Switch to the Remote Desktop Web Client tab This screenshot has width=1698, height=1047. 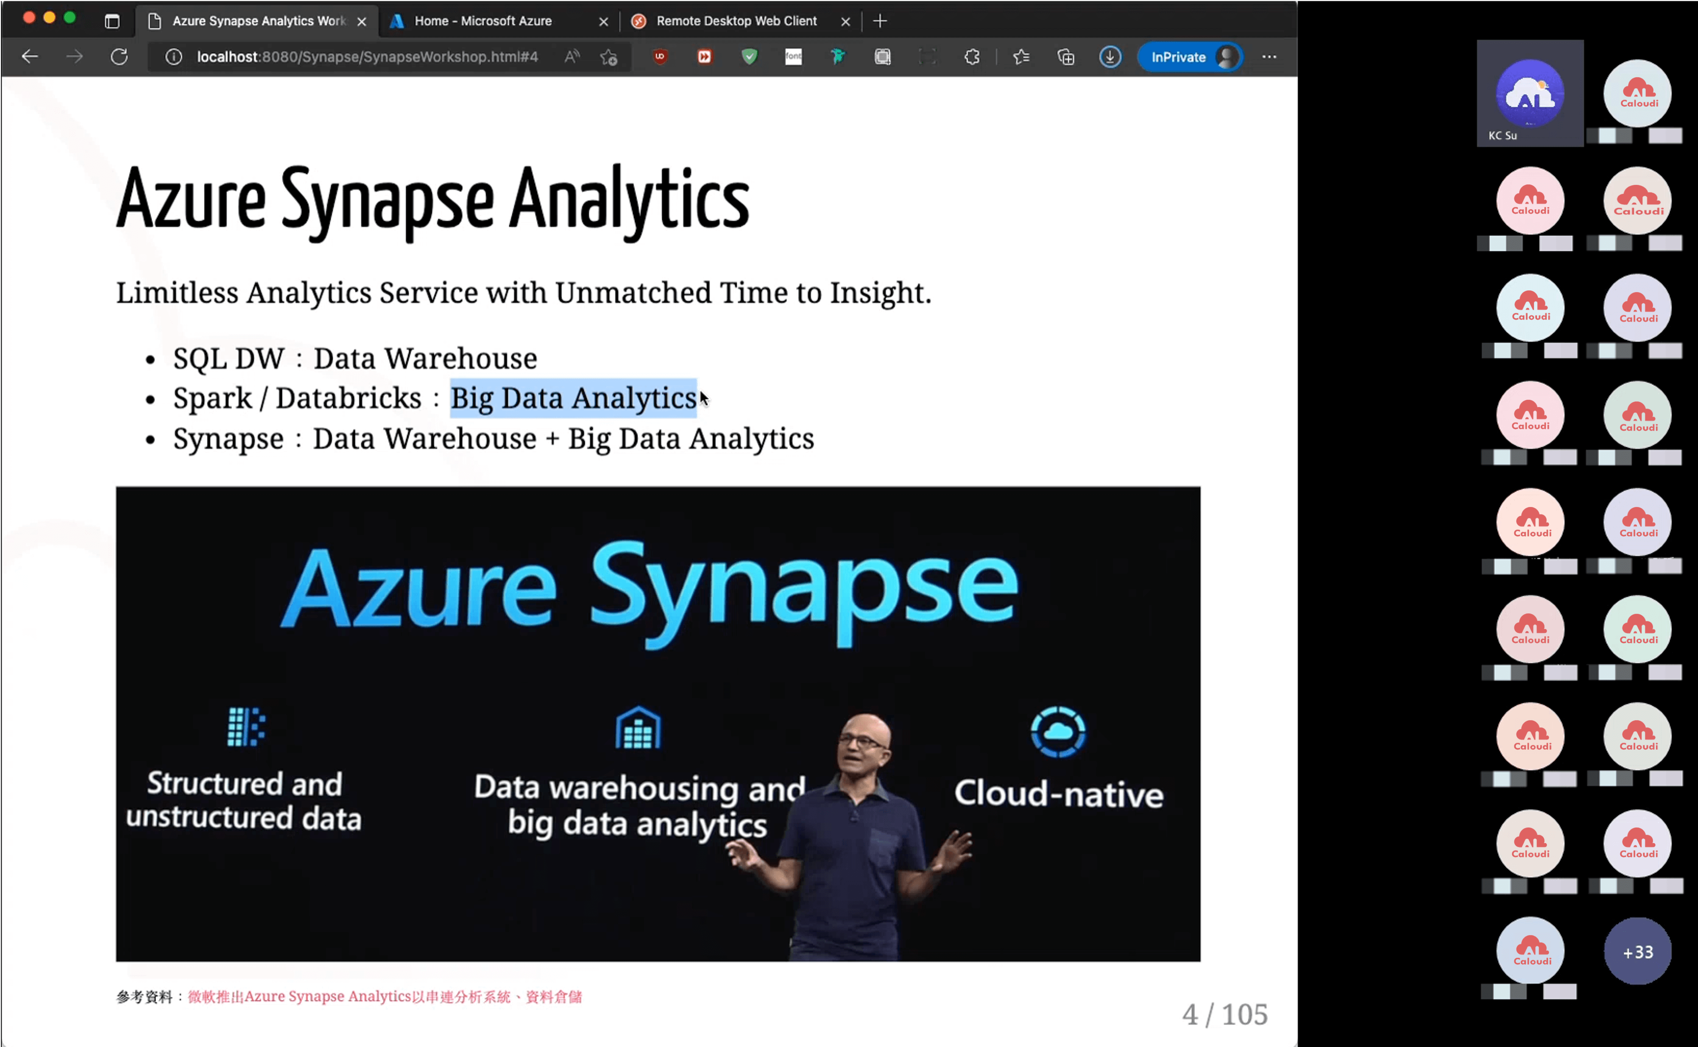pos(736,21)
